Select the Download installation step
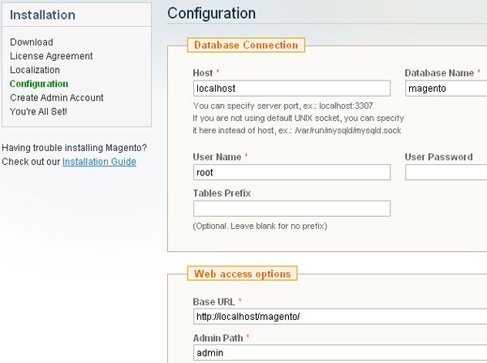This screenshot has height=363, width=487. [x=32, y=42]
